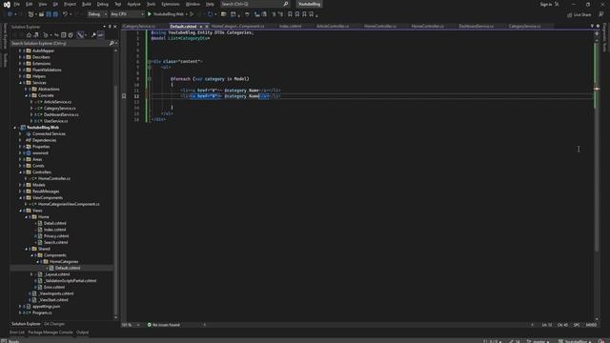Select Program.cs in the tree
The width and height of the screenshot is (610, 343).
coord(42,313)
